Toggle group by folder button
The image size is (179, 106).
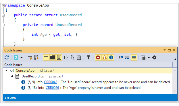(x=53, y=57)
